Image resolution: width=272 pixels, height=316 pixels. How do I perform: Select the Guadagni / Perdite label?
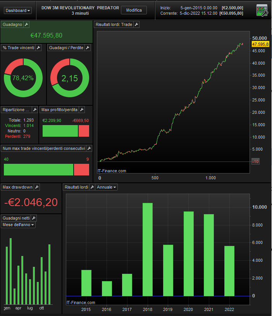66,48
